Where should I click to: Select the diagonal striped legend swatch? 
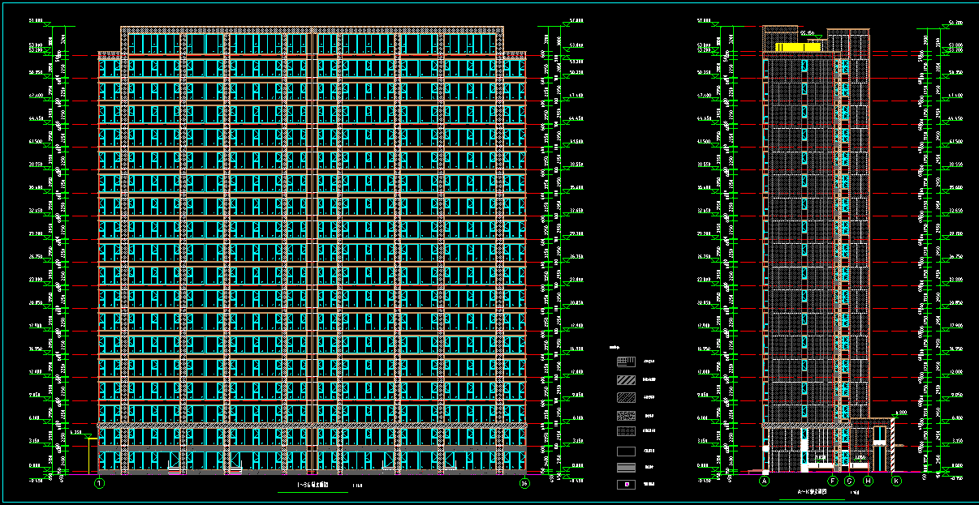pos(626,379)
